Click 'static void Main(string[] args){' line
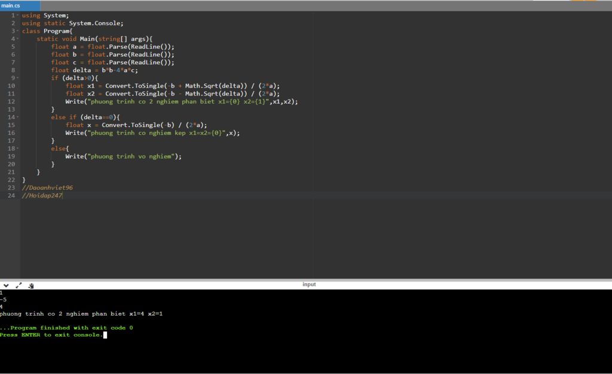This screenshot has width=612, height=374. coord(94,39)
